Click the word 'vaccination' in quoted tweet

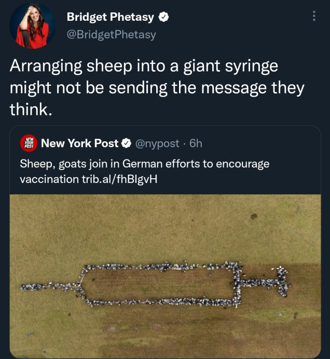pyautogui.click(x=49, y=179)
